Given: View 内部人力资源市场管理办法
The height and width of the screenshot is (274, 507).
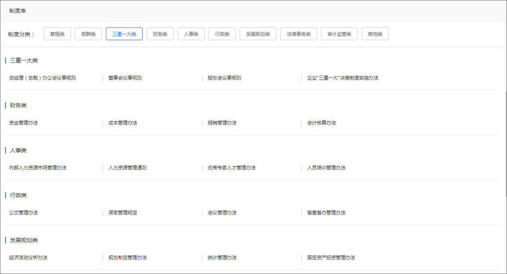Looking at the screenshot, I should tap(38, 167).
